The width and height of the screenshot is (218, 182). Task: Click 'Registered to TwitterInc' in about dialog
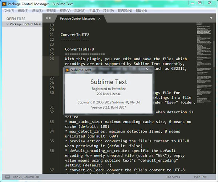point(109,89)
